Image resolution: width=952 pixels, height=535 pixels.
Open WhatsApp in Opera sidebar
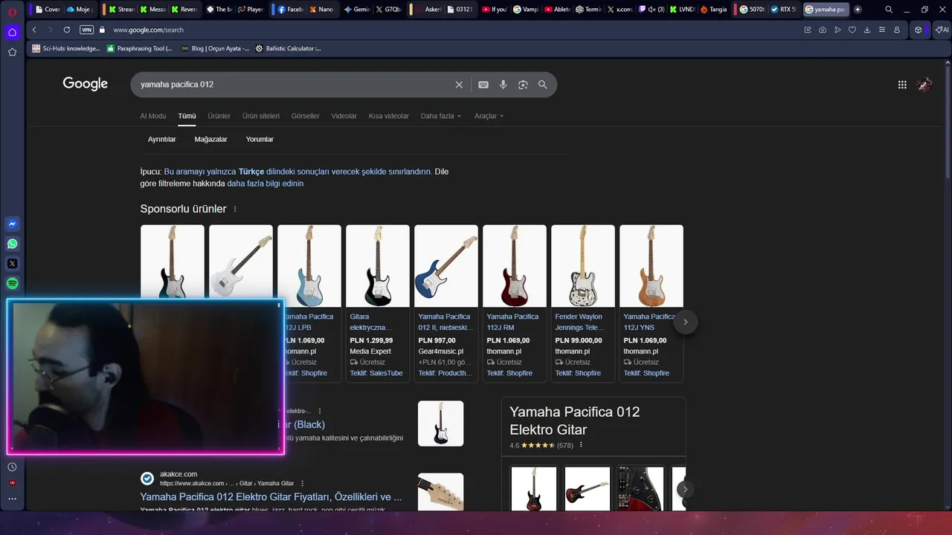pyautogui.click(x=12, y=244)
